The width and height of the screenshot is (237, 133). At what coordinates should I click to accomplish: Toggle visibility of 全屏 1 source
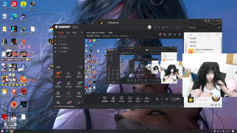55,51
